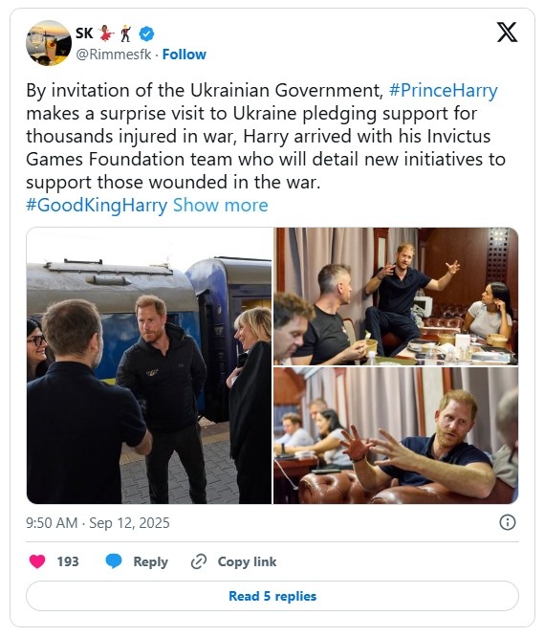Click the Copy link text

(247, 561)
